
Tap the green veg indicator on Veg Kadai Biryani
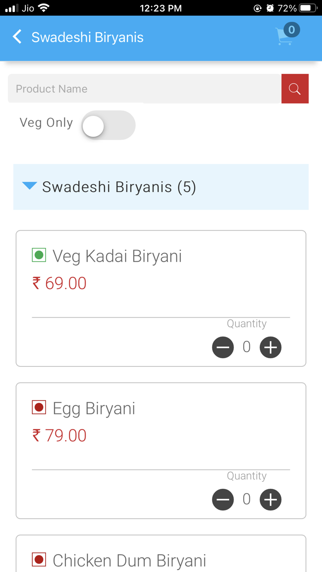coord(39,254)
